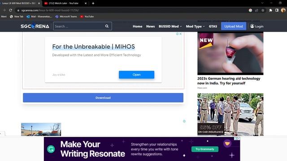Click 'Joy e-bike' advertiser text
287x161 pixels.
[59, 75]
